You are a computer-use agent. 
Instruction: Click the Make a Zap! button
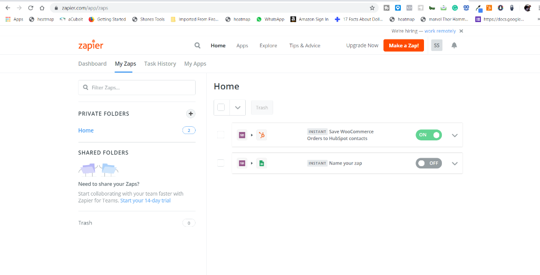403,45
